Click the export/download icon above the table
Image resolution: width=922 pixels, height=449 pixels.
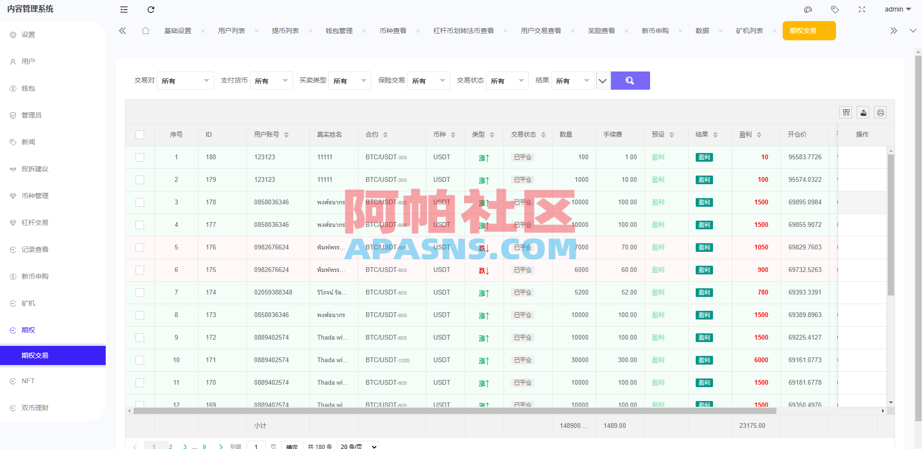[863, 112]
